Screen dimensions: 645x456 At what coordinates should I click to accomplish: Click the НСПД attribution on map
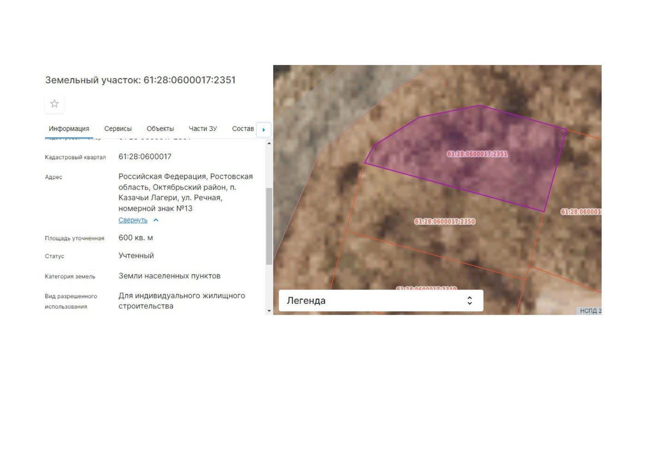point(590,310)
